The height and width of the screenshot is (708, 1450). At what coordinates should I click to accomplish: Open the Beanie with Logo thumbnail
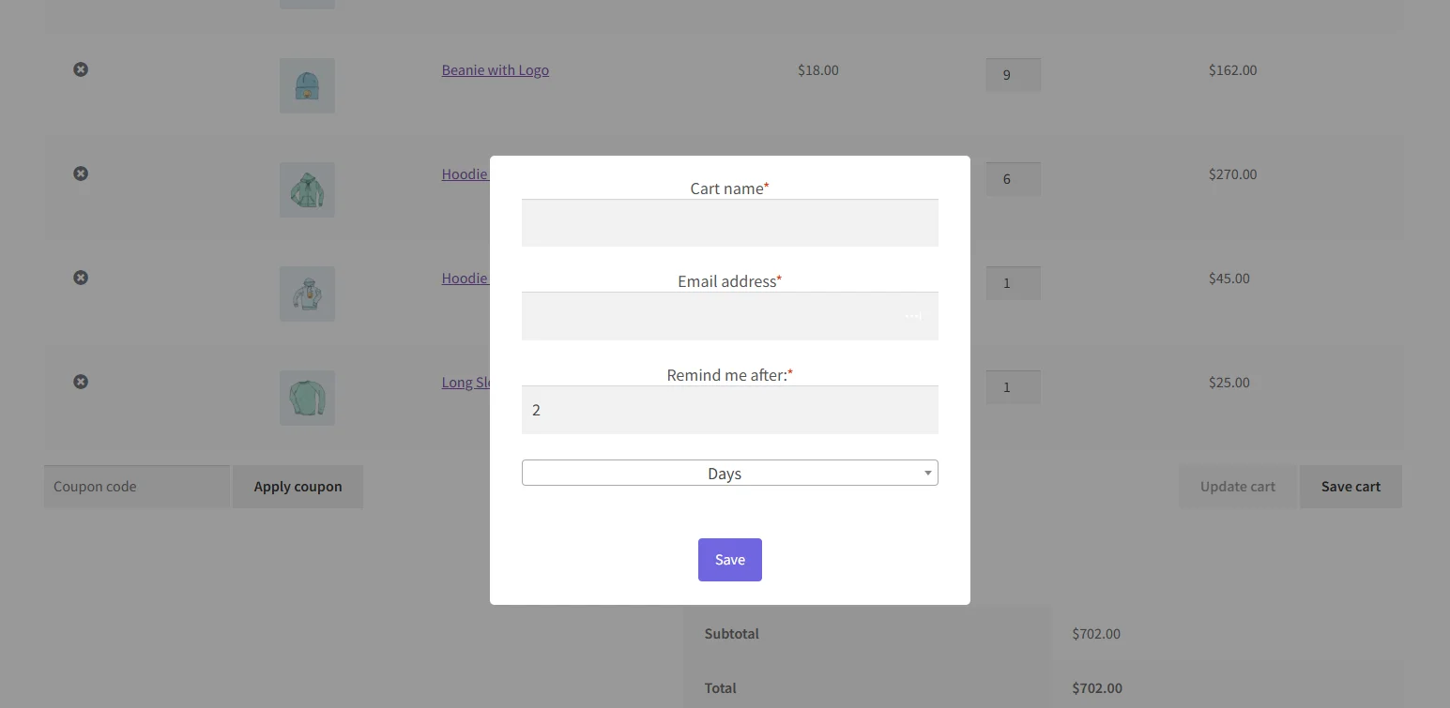coord(307,85)
